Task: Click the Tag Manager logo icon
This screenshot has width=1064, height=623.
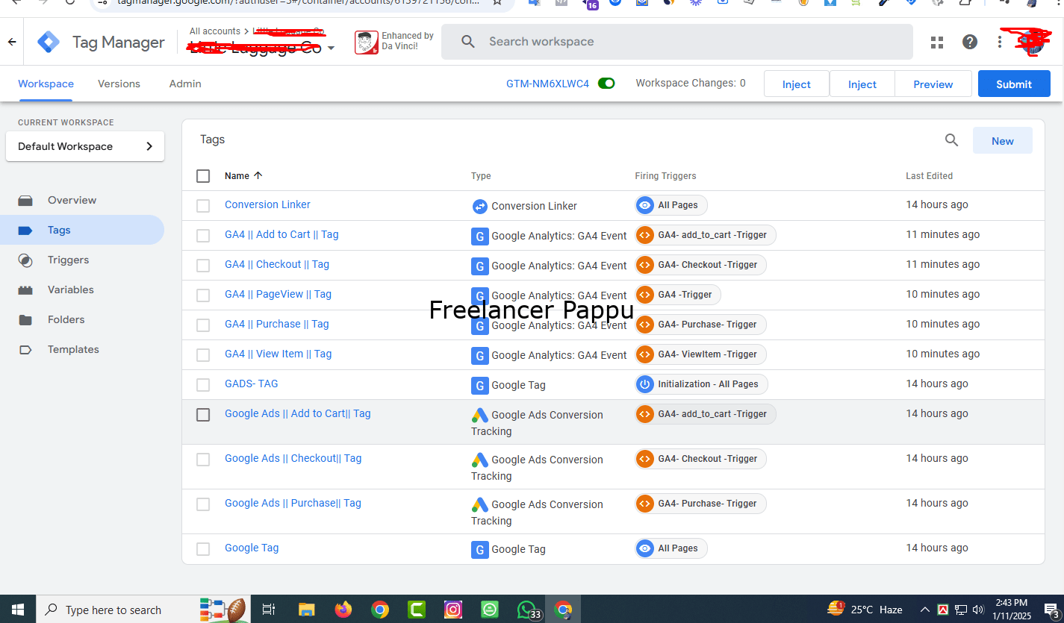Action: (x=49, y=42)
